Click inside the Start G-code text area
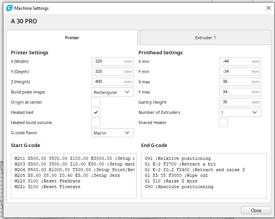 [74, 176]
